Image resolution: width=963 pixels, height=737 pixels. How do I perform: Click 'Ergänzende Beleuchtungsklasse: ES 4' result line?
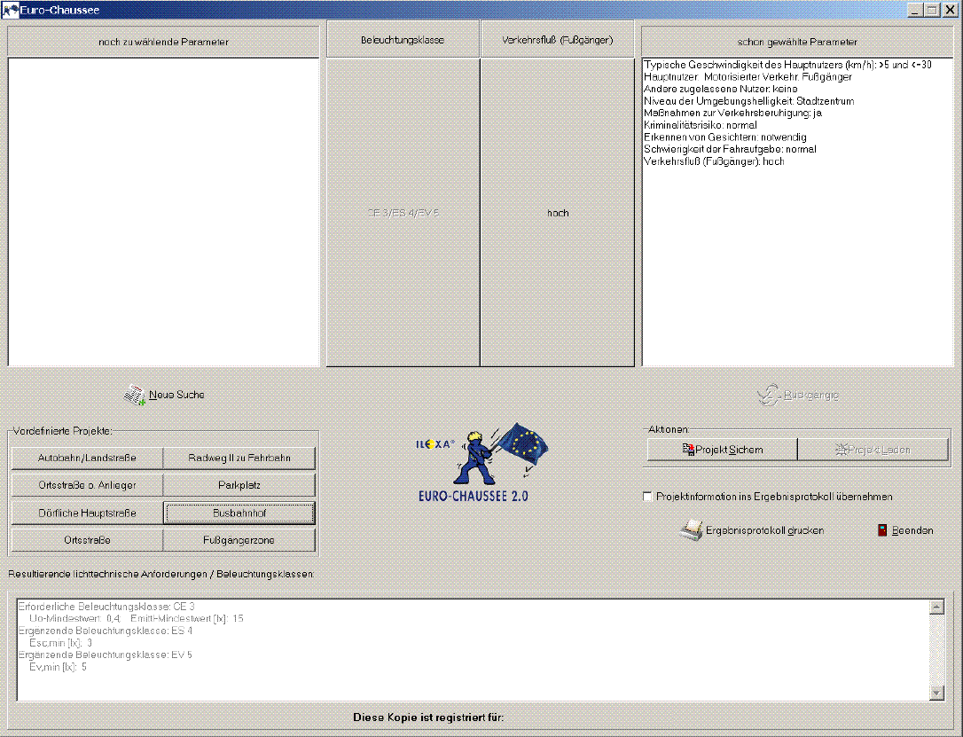pyautogui.click(x=105, y=631)
